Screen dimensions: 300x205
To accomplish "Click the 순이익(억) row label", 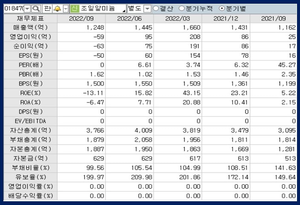I will (30, 46).
